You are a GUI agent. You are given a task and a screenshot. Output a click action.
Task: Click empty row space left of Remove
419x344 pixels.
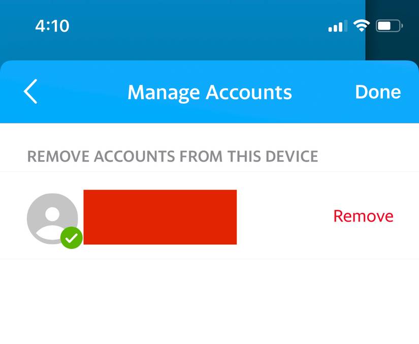(284, 217)
